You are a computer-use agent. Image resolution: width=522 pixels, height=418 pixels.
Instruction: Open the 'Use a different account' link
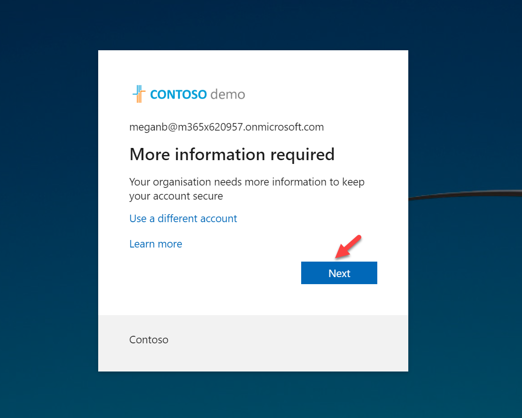[x=183, y=219]
